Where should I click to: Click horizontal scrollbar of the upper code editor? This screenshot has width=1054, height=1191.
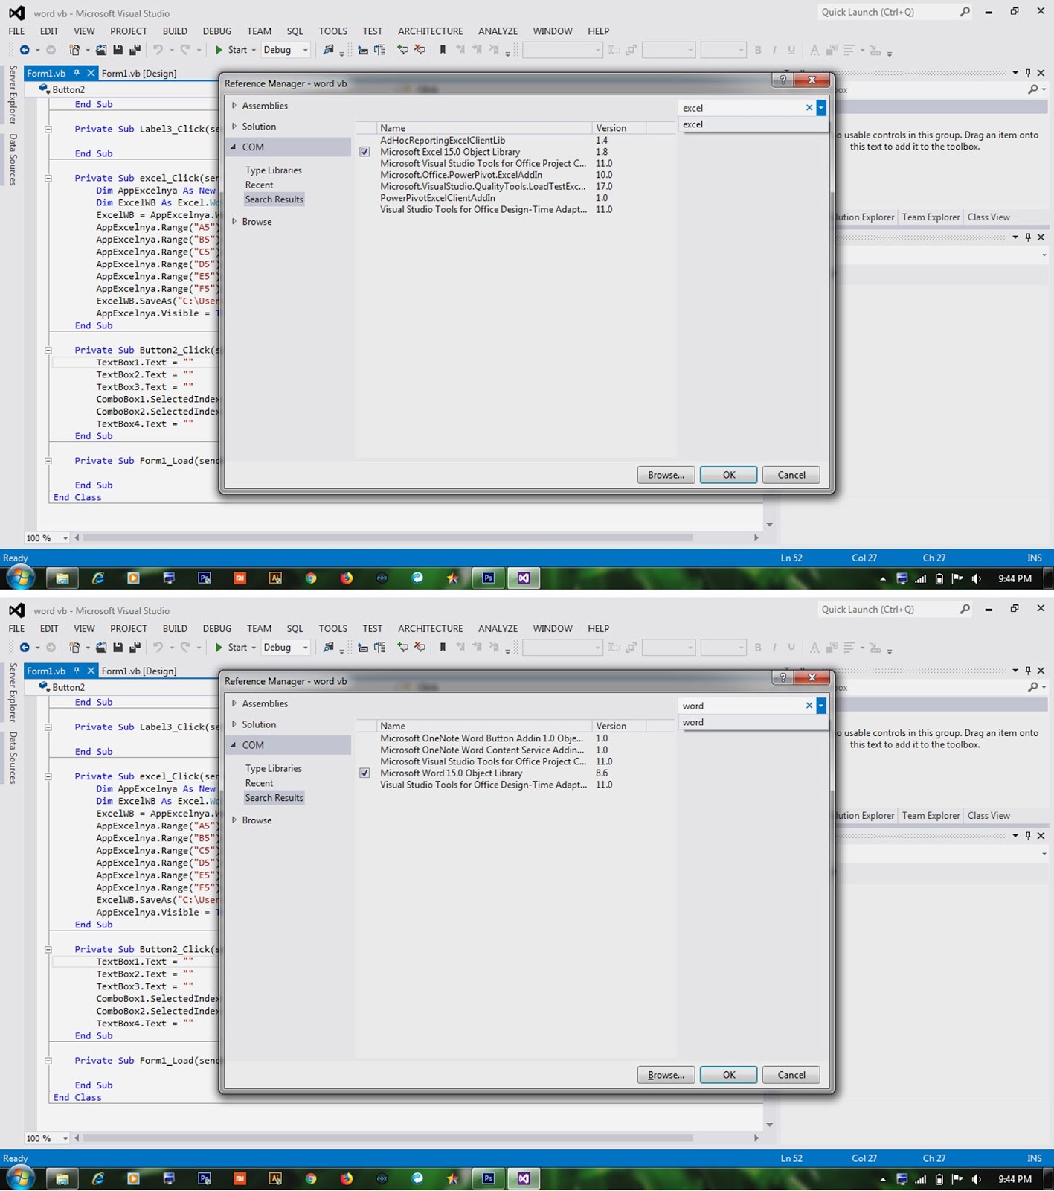click(388, 537)
